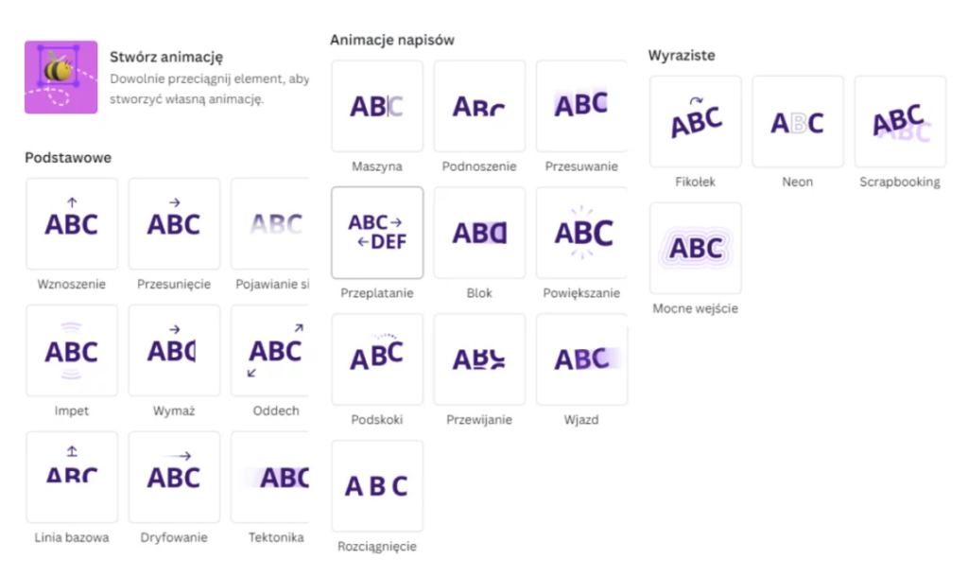The height and width of the screenshot is (577, 968).
Task: Choose the Fikołek animation
Action: tap(696, 122)
